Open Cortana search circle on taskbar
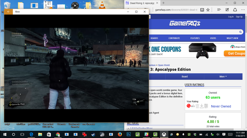 tap(13, 134)
